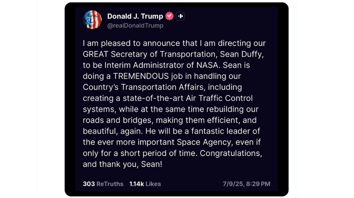Click the Likes counter to view likers
Image resolution: width=354 pixels, height=198 pixels.
[x=145, y=184]
